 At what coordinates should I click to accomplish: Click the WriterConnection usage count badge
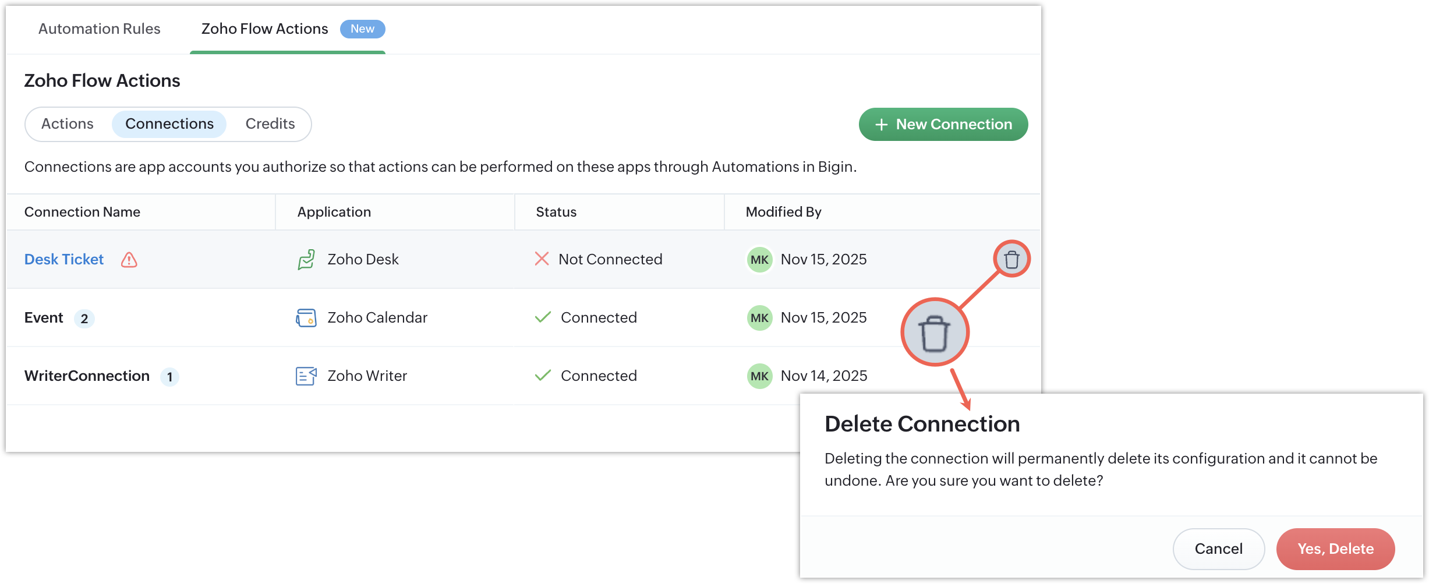tap(169, 377)
